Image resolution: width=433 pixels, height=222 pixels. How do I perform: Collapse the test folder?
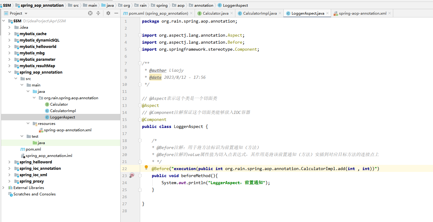point(22,136)
